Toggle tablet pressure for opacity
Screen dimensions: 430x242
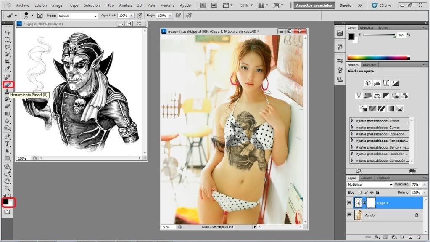point(140,16)
